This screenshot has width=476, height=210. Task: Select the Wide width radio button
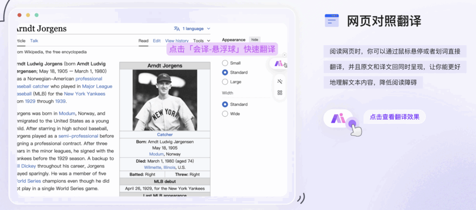[x=225, y=114]
